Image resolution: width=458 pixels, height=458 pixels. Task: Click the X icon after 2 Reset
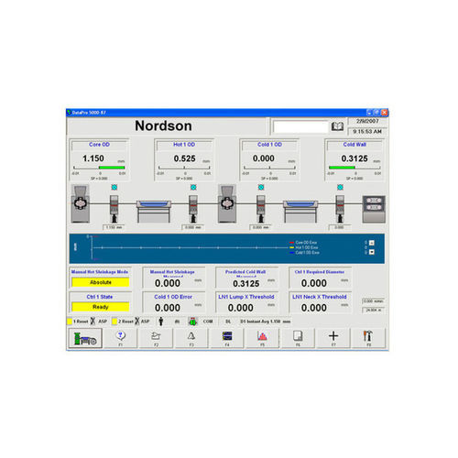(137, 322)
